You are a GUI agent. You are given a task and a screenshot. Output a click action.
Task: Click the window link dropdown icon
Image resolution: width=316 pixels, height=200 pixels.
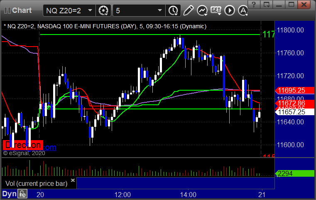coord(267,5)
